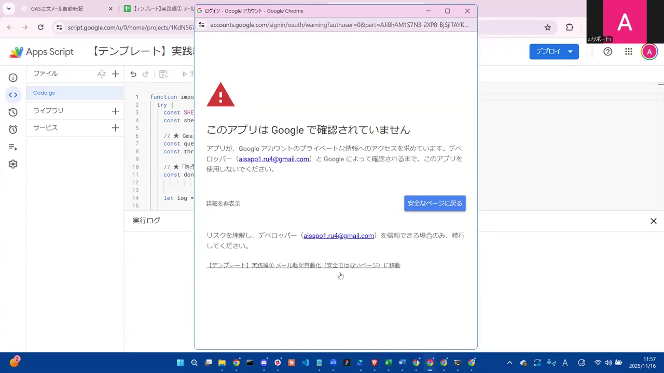Open Apps Script project settings gear
Screen dimensions: 664x373
click(x=13, y=164)
